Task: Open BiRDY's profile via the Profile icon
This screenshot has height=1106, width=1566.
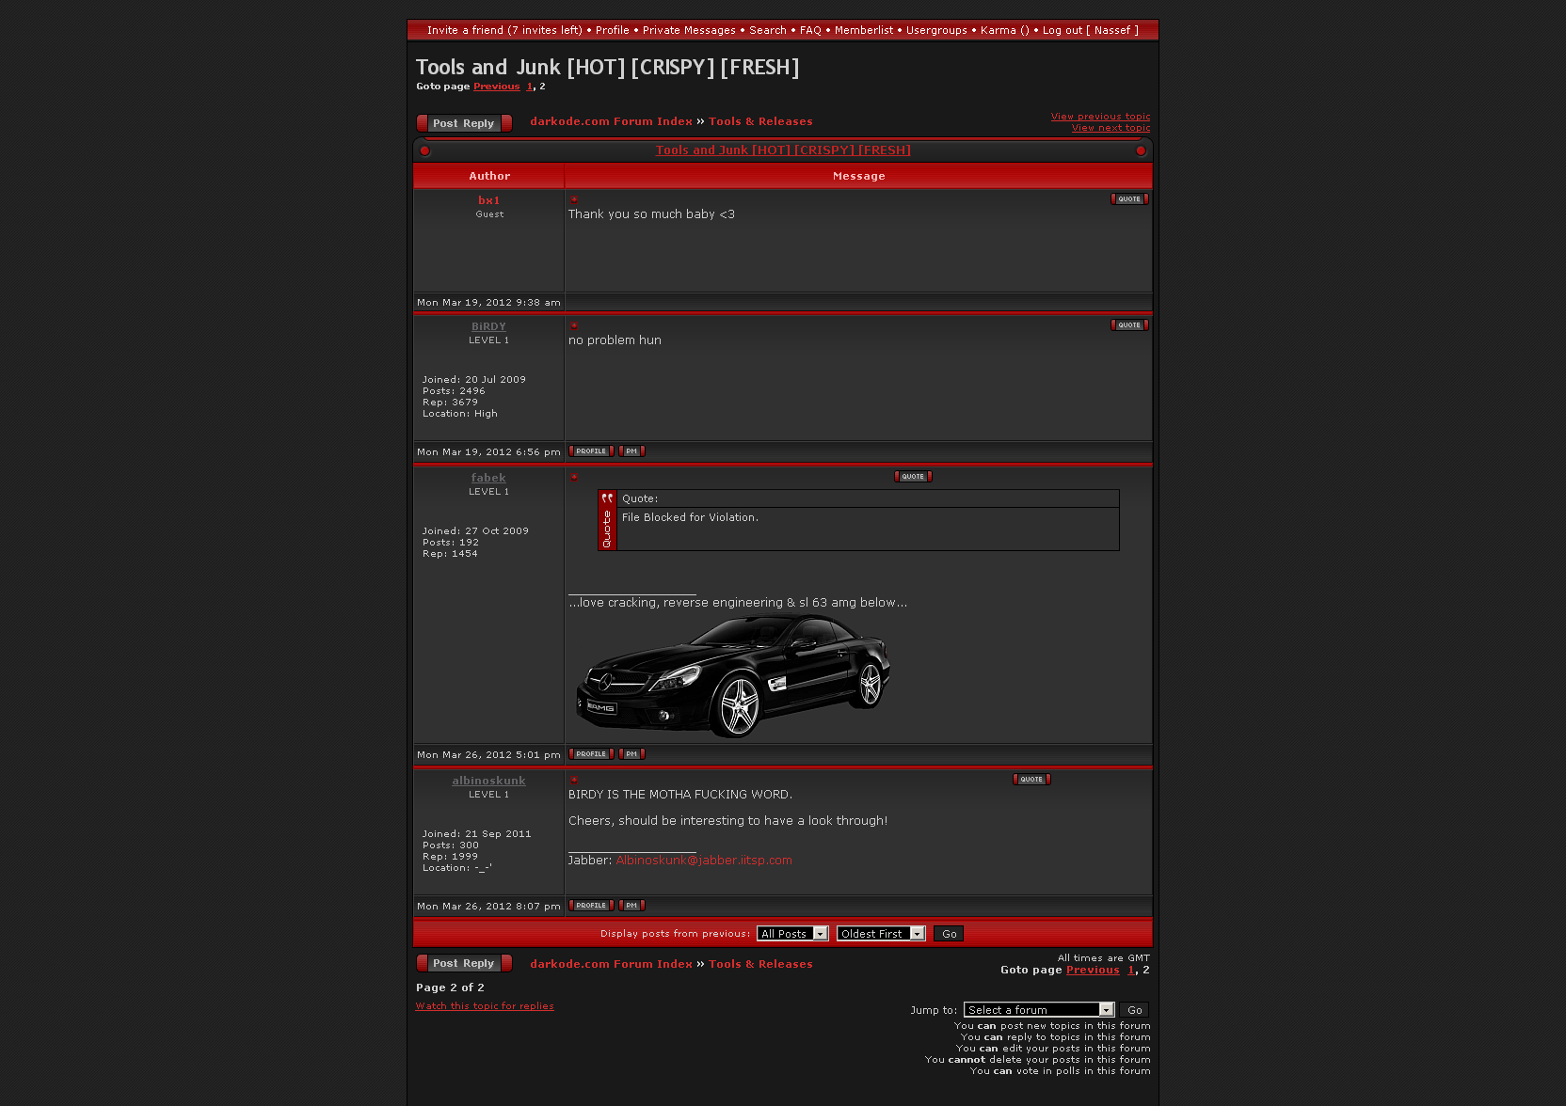Action: 591,451
